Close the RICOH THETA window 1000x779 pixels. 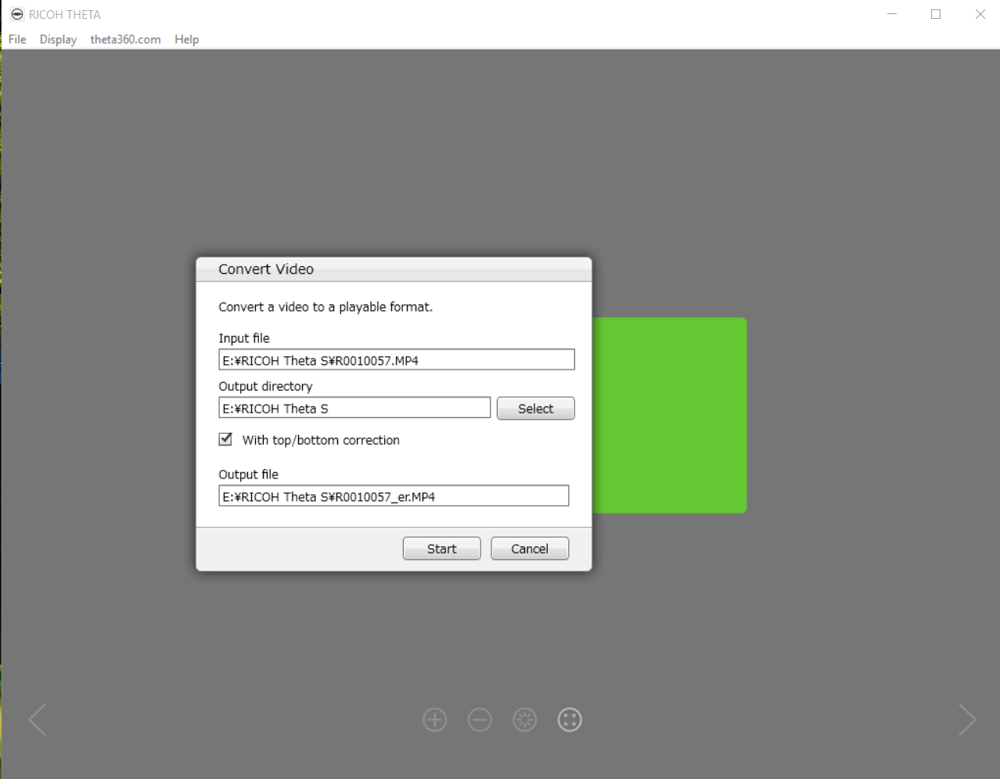980,14
